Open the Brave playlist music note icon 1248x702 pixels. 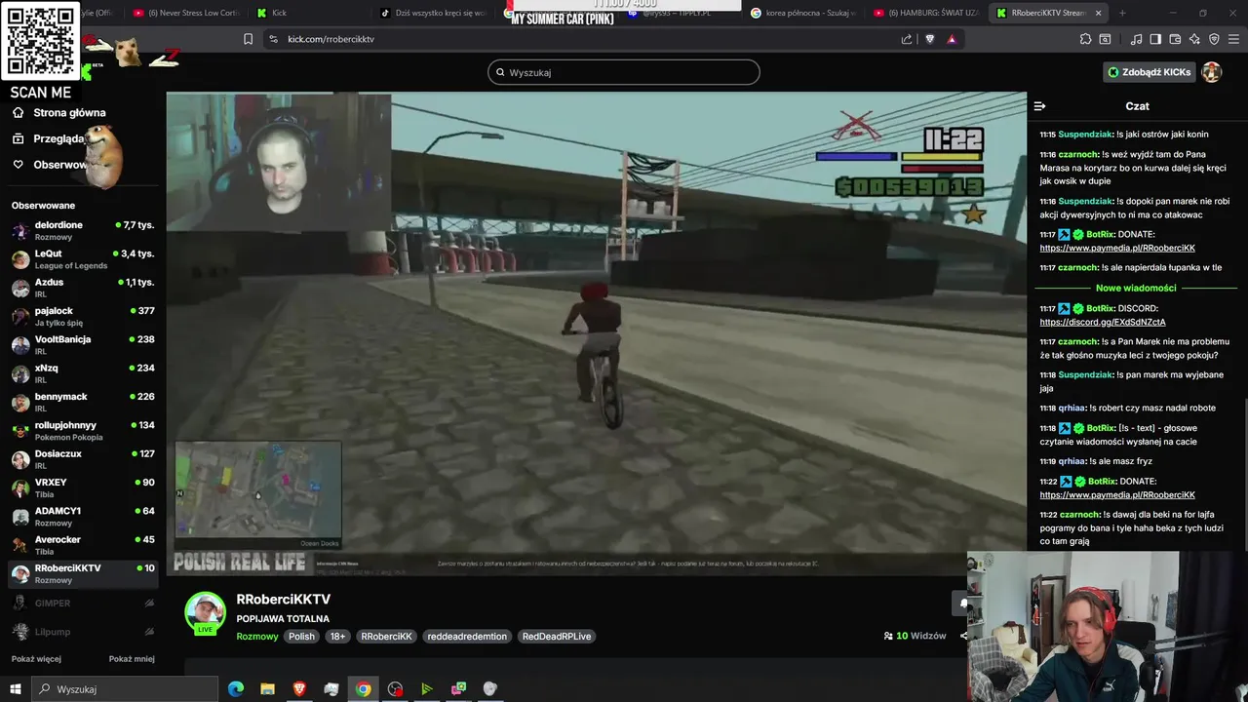coord(1136,39)
